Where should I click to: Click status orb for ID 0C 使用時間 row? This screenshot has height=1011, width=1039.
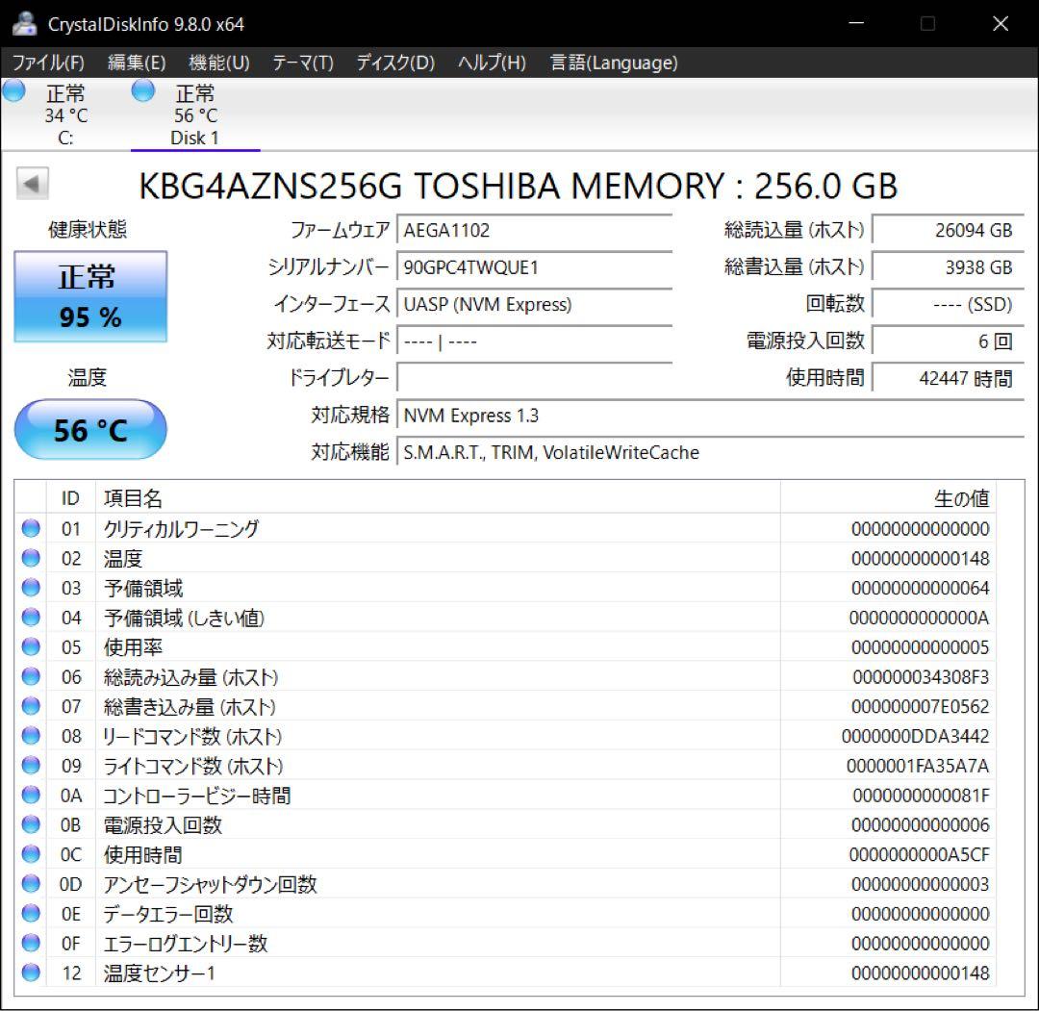(x=31, y=854)
